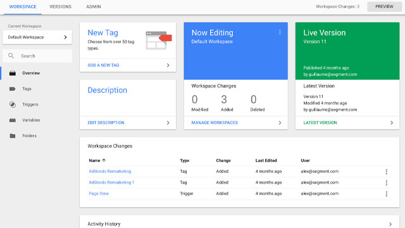The width and height of the screenshot is (405, 228).
Task: Open the Variables icon in sidebar
Action: tap(13, 120)
